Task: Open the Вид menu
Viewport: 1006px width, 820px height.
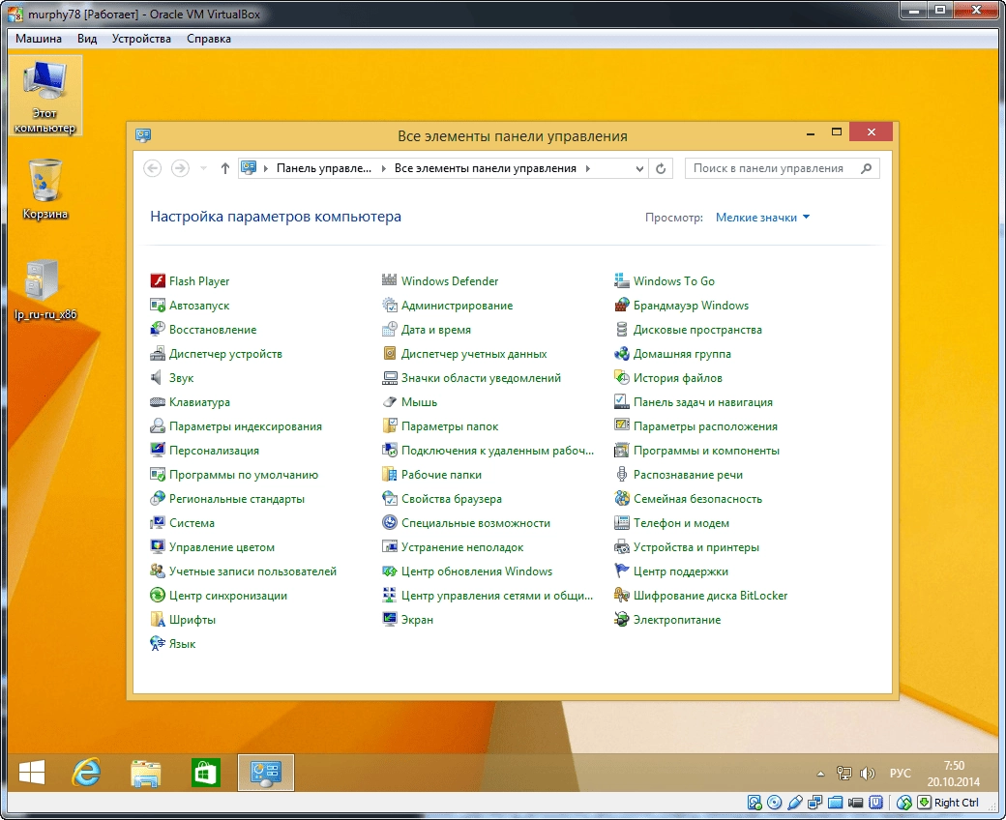Action: coord(87,39)
